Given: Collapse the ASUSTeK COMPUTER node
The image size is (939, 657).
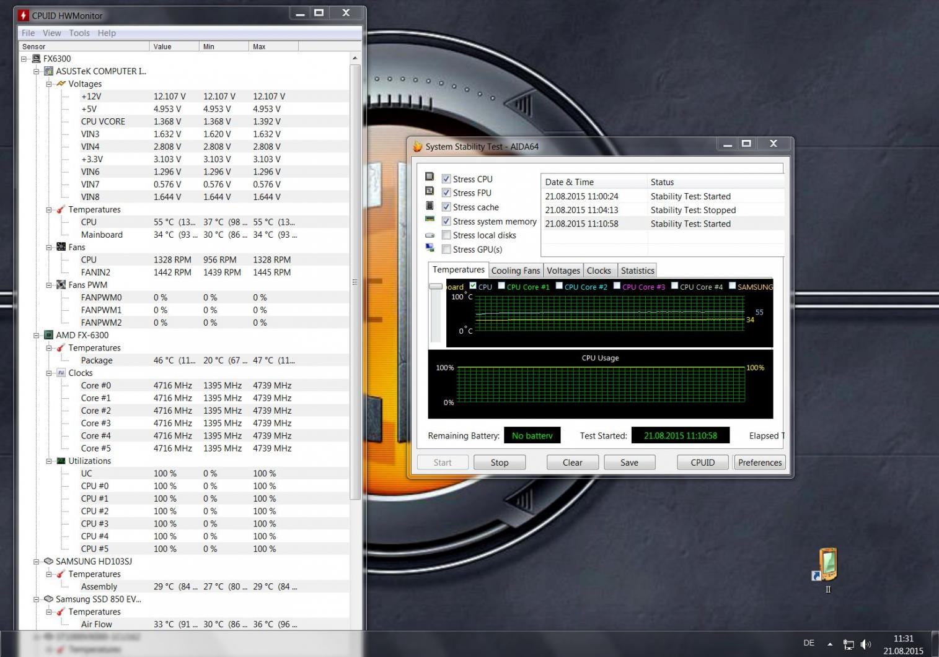Looking at the screenshot, I should (37, 71).
